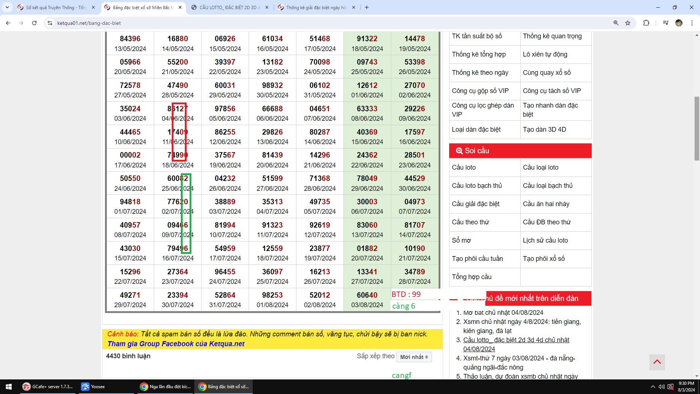Click the site information icon before URL
The image size is (700, 394).
click(50, 23)
